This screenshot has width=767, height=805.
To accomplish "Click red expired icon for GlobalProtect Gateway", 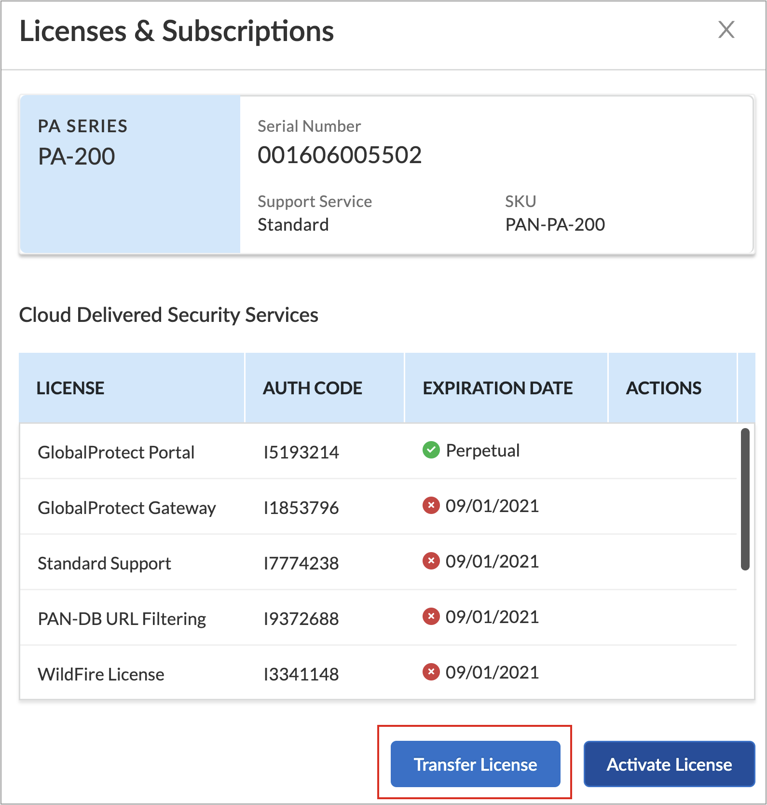I will pos(431,506).
